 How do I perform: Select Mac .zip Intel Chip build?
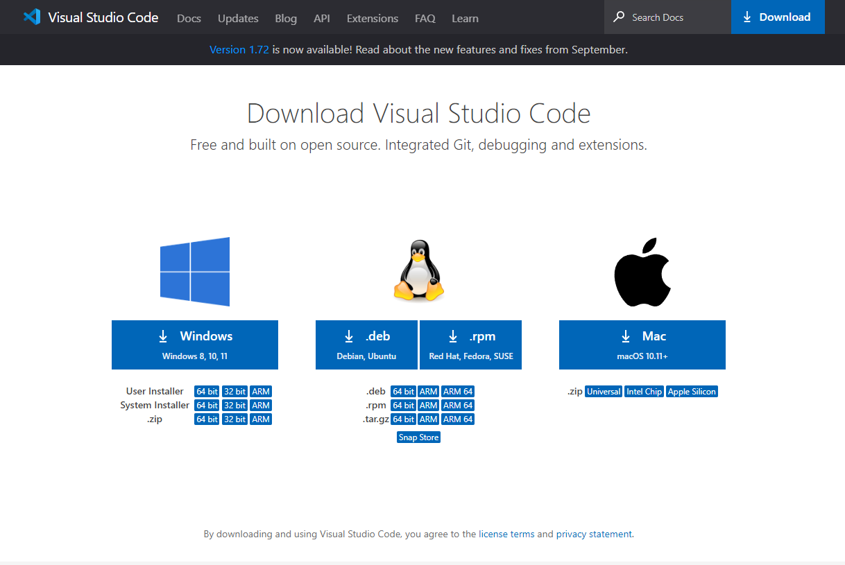coord(644,392)
